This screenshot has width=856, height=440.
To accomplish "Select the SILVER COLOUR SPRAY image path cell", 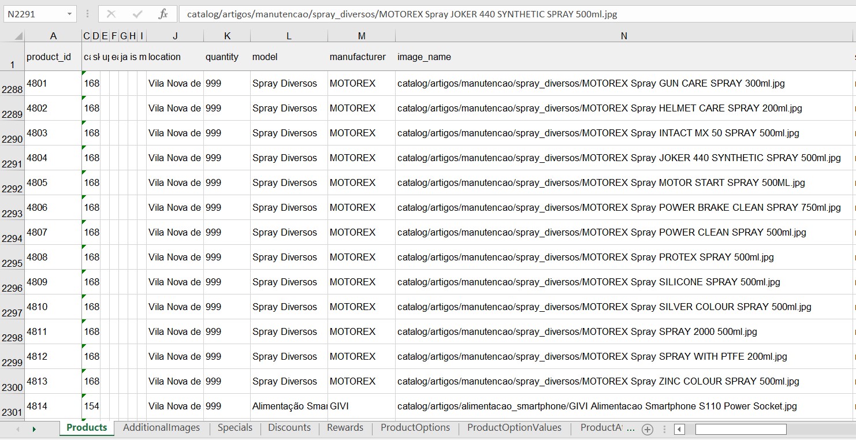I will 624,307.
